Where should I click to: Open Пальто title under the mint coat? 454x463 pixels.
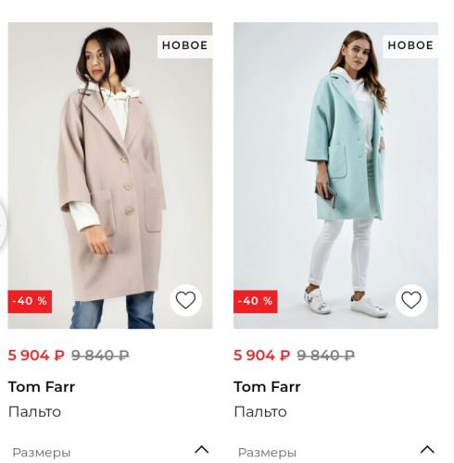tap(260, 412)
